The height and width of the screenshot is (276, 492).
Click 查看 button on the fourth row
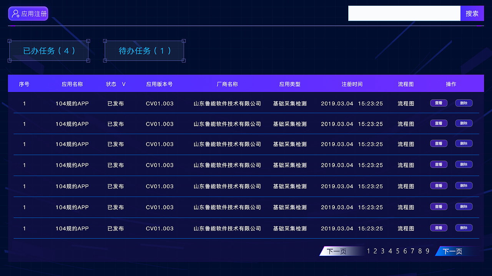[x=439, y=164]
